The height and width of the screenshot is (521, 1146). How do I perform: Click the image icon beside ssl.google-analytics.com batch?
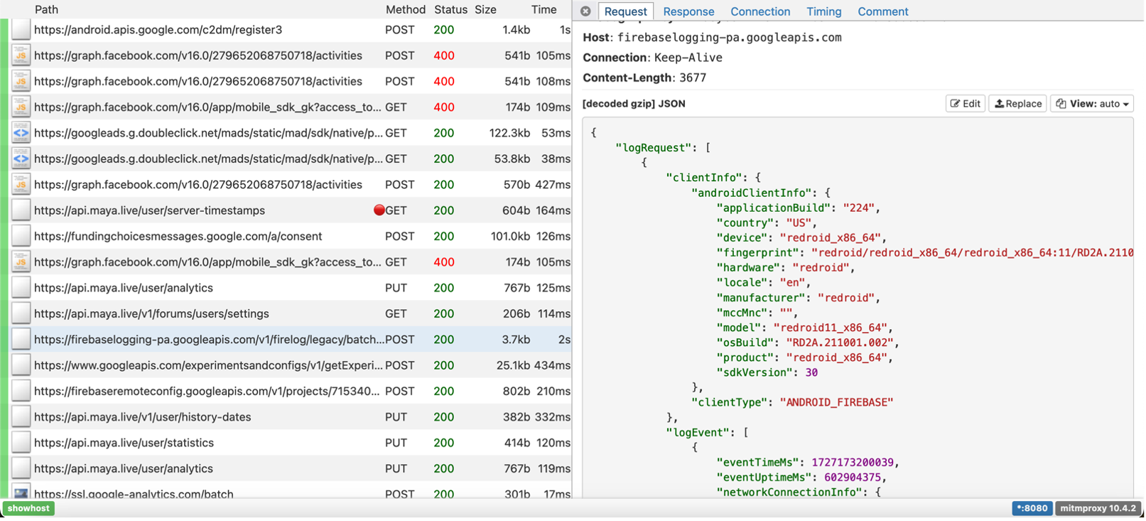point(21,493)
